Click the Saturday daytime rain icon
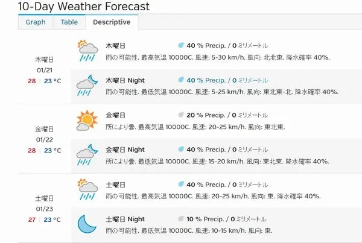Screen dimensions: 362x243 [x=87, y=189]
